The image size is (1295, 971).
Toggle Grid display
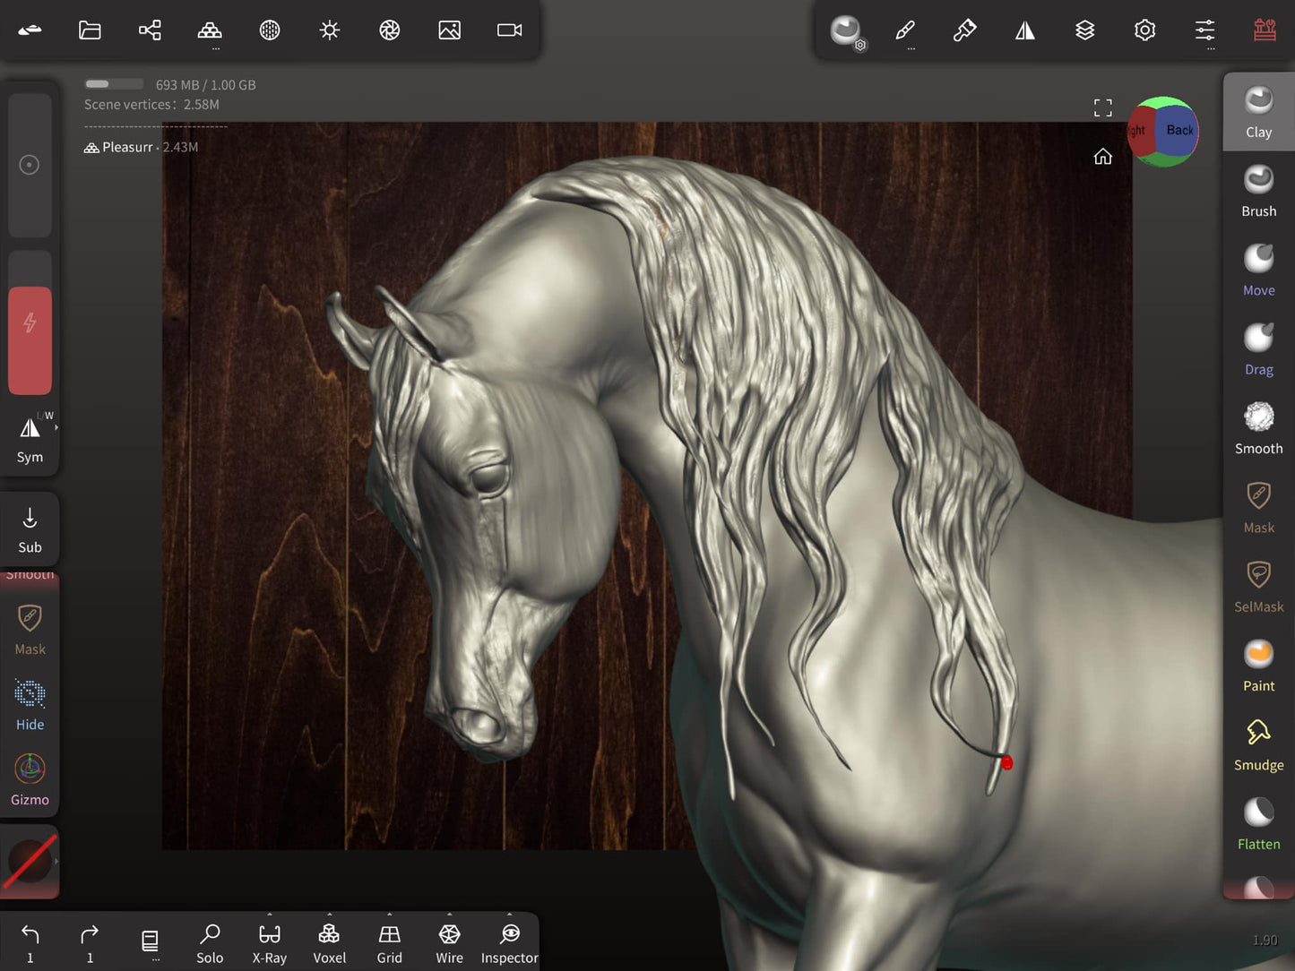pos(390,943)
